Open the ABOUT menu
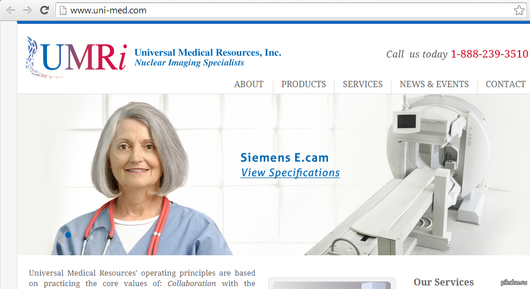This screenshot has height=289, width=530. pos(249,84)
